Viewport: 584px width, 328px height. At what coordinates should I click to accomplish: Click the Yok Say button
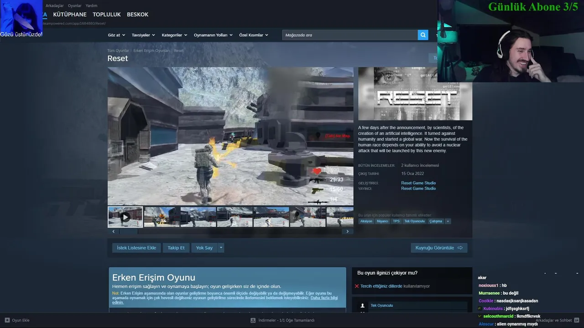pyautogui.click(x=204, y=248)
